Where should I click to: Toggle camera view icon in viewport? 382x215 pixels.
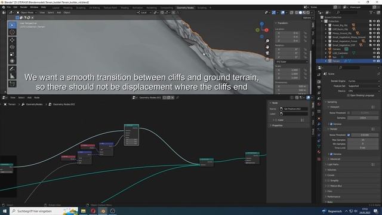[x=267, y=53]
